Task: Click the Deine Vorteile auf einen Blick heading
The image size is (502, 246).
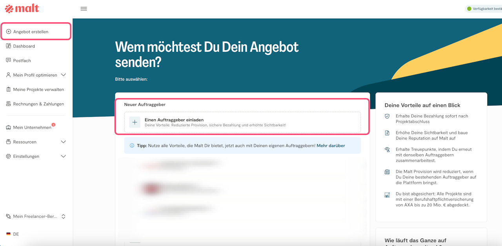Action: click(x=422, y=105)
